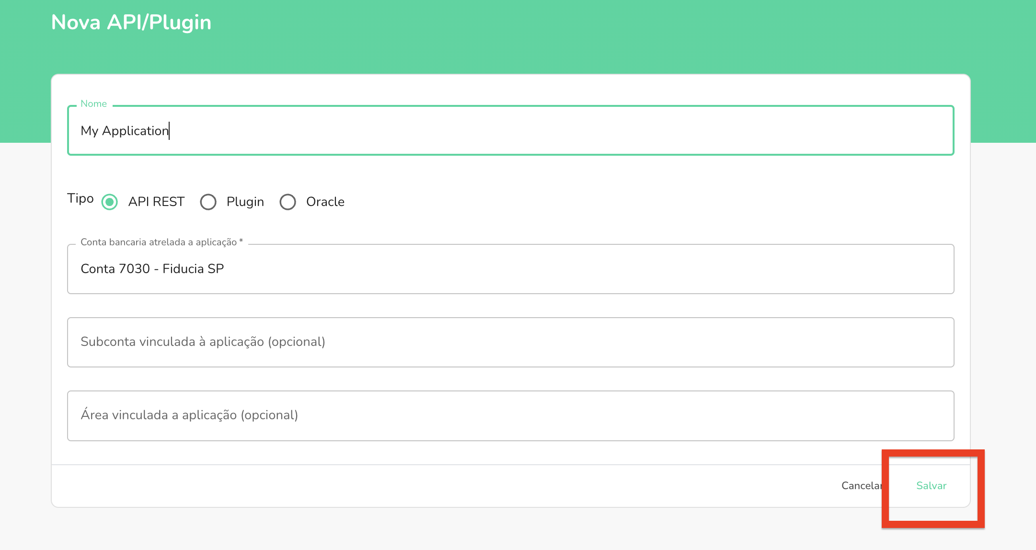This screenshot has width=1036, height=550.
Task: Click the Tipo label text
Action: click(x=81, y=198)
